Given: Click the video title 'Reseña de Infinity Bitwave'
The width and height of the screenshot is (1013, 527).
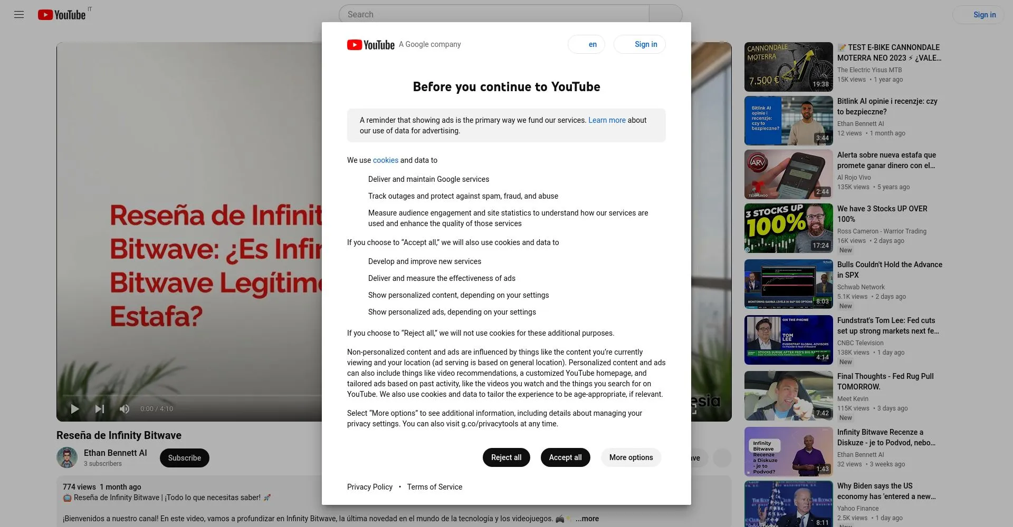Looking at the screenshot, I should pyautogui.click(x=119, y=435).
